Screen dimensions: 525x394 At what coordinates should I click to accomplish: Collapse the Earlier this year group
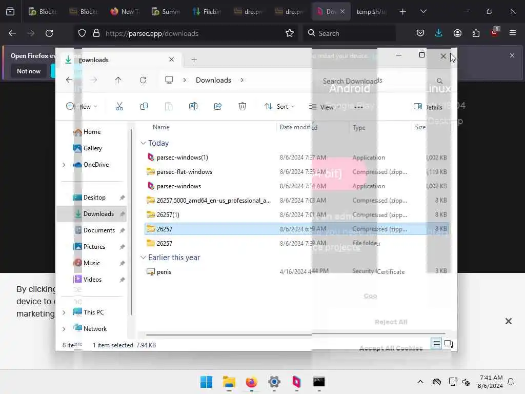pos(143,258)
